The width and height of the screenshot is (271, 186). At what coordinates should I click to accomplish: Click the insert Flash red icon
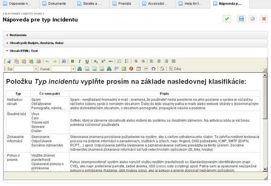click(x=131, y=69)
